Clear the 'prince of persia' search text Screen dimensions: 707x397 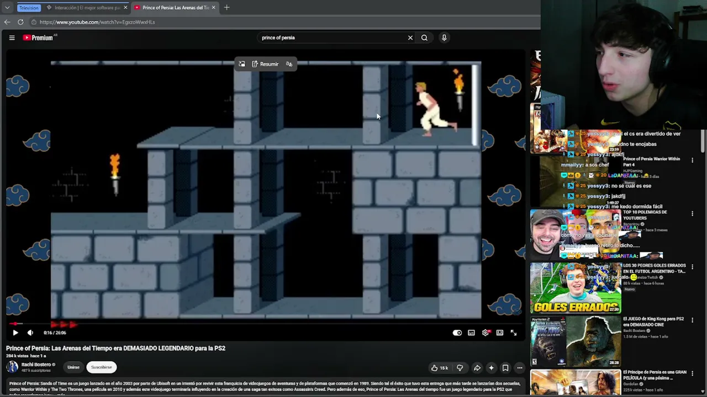[x=410, y=37]
